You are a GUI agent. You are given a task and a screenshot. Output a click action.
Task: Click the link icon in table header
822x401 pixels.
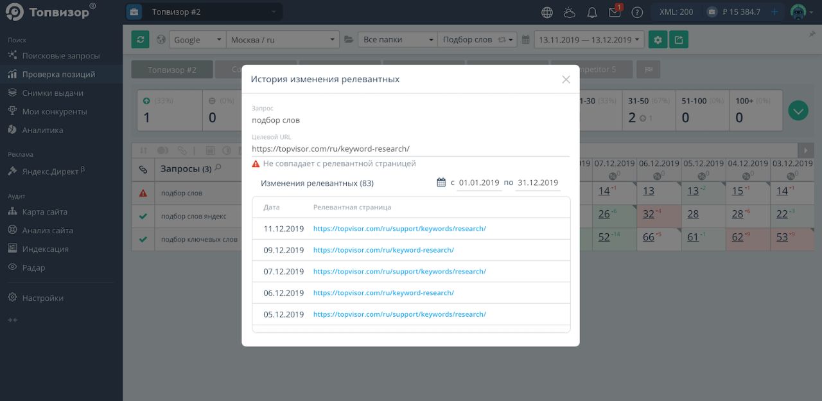click(x=143, y=169)
